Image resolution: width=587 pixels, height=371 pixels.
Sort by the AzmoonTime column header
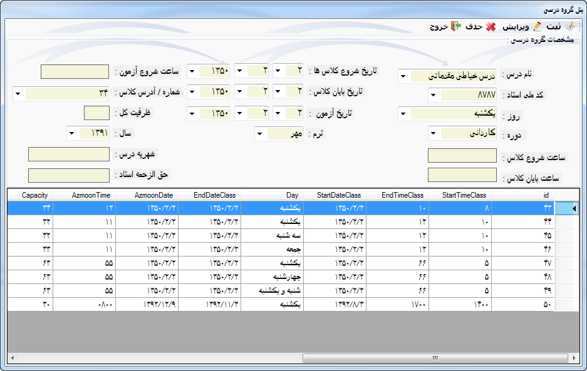pos(85,195)
